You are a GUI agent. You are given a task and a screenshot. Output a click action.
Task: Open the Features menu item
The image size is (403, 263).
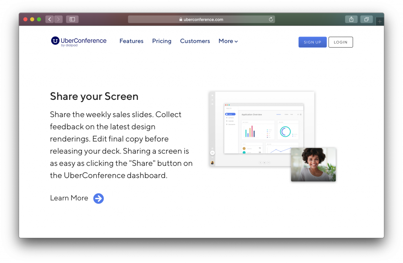pyautogui.click(x=131, y=41)
